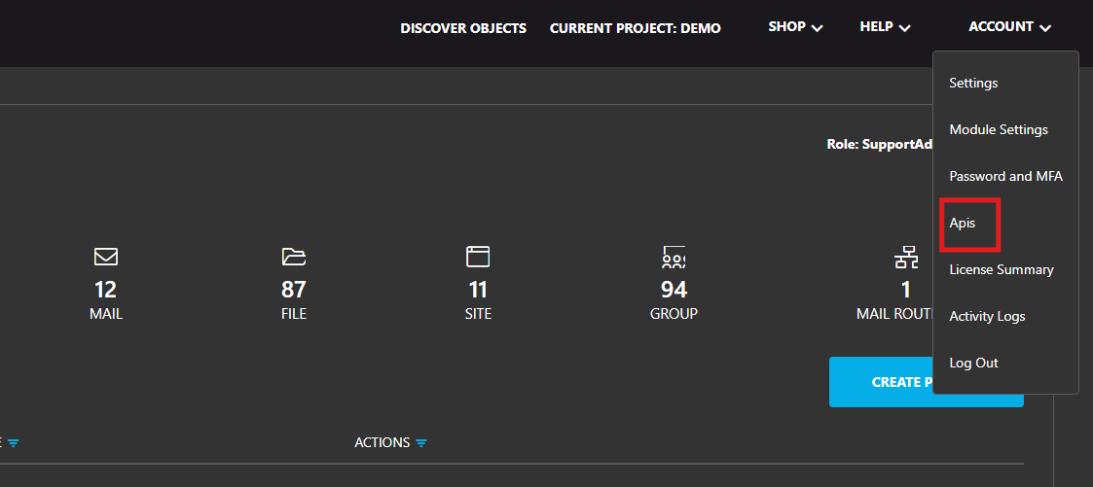
Task: Open Password and MFA menu entry
Action: coord(1005,177)
